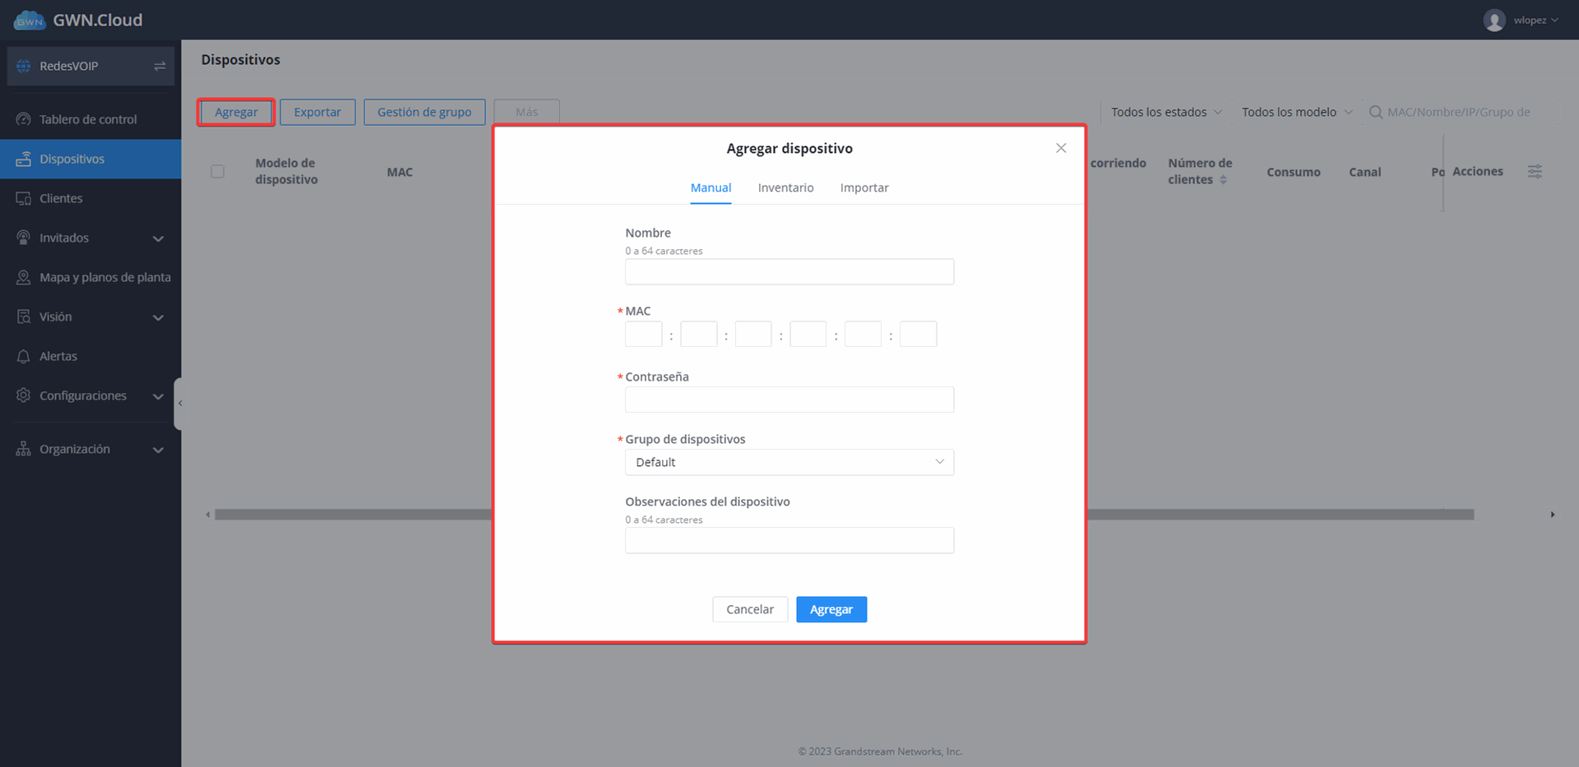
Task: Close the Agregar dispositivo dialog
Action: pyautogui.click(x=1061, y=148)
